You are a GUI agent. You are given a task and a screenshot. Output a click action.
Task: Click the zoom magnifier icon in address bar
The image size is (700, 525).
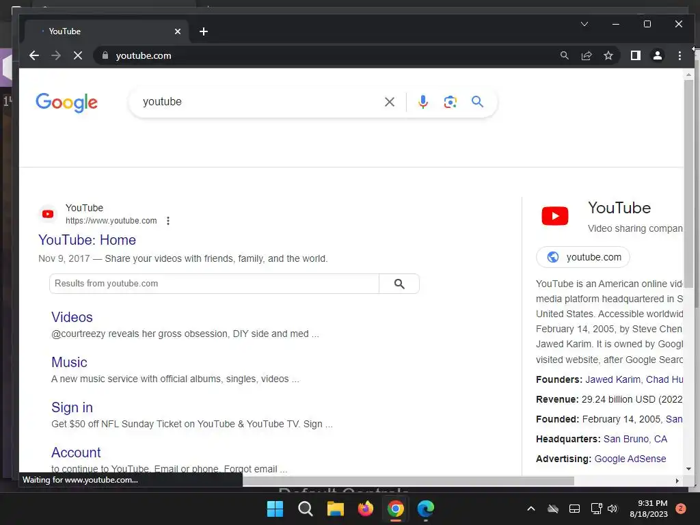tap(564, 55)
